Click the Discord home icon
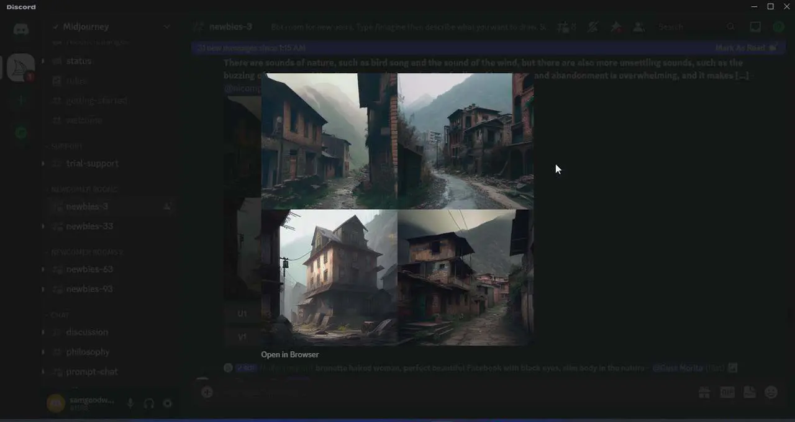This screenshot has height=422, width=795. coord(21,29)
